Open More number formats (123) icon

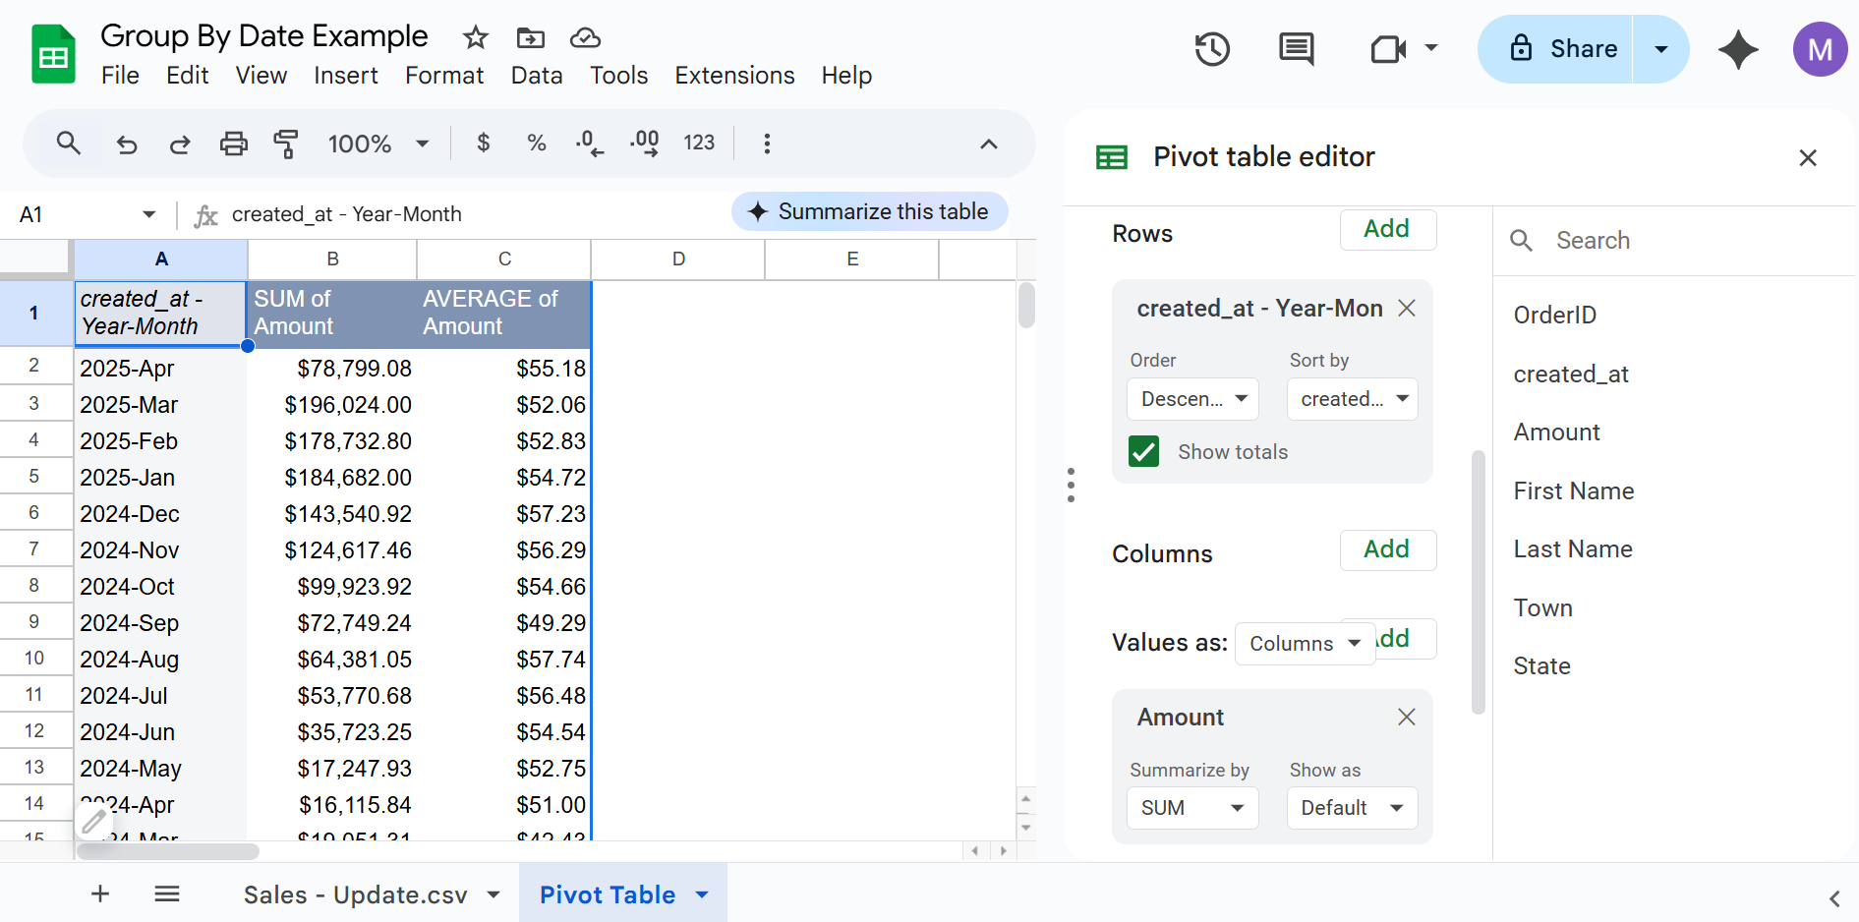[x=698, y=144]
